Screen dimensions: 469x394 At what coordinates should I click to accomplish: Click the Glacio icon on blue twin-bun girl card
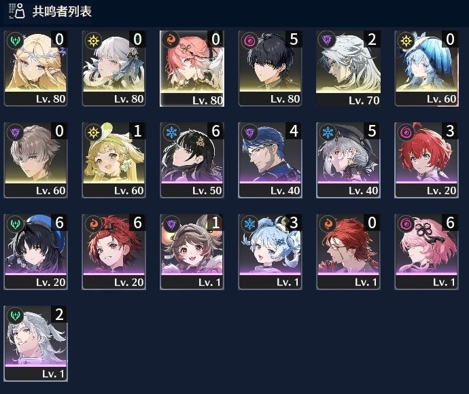(249, 223)
